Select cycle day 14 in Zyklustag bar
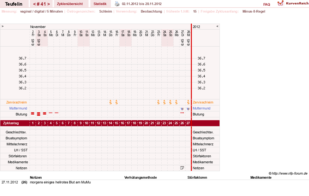Screen dimensions: 309x196 [x=110, y=123]
